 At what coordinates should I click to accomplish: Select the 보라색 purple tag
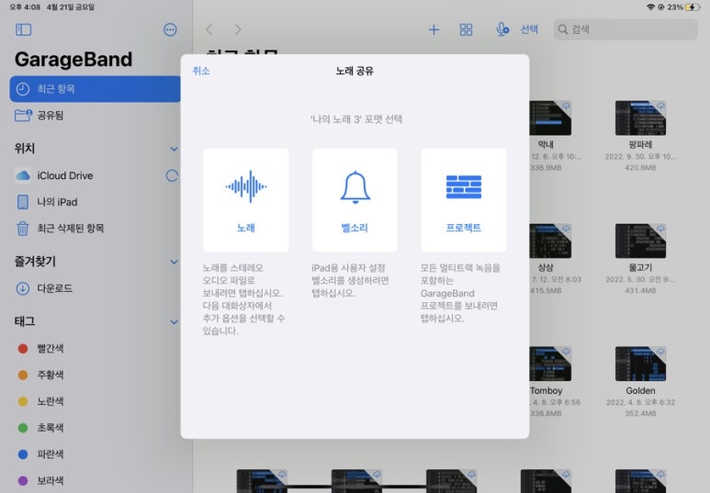click(x=96, y=480)
